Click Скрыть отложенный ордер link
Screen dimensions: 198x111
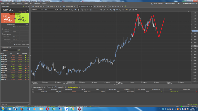point(21,27)
